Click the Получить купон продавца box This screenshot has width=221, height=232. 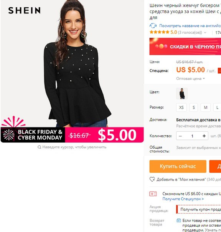(198, 209)
